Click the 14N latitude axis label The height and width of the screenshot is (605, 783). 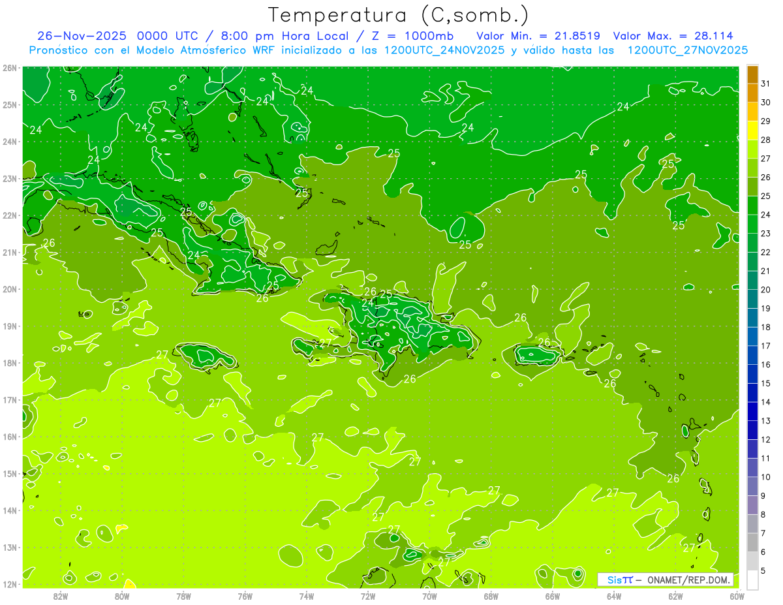point(10,510)
